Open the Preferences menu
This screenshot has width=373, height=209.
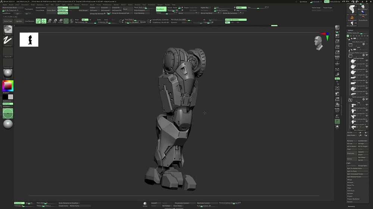[x=107, y=4]
